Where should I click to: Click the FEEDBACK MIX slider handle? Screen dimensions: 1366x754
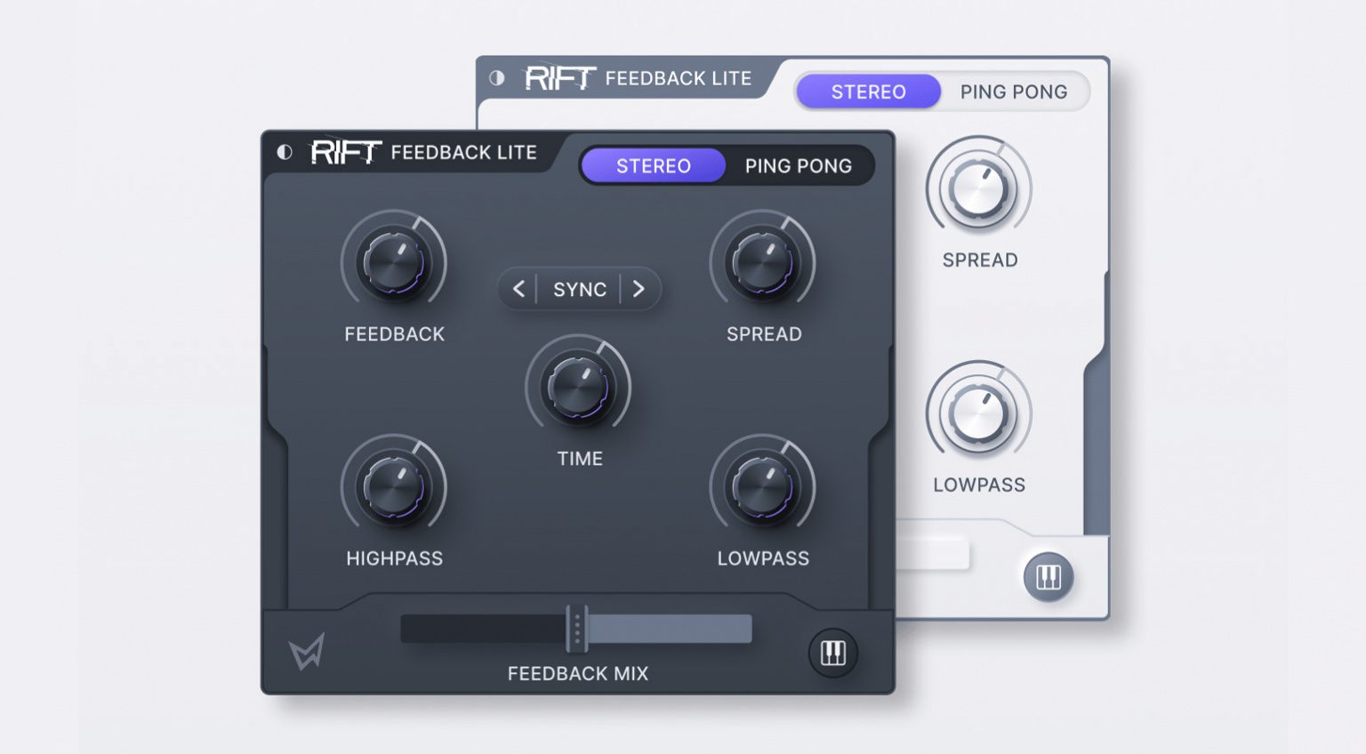click(577, 629)
